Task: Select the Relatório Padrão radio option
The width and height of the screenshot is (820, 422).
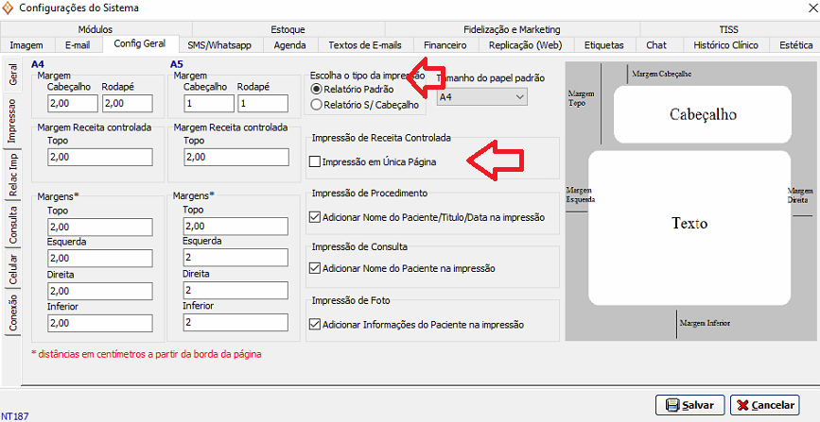Action: 317,88
